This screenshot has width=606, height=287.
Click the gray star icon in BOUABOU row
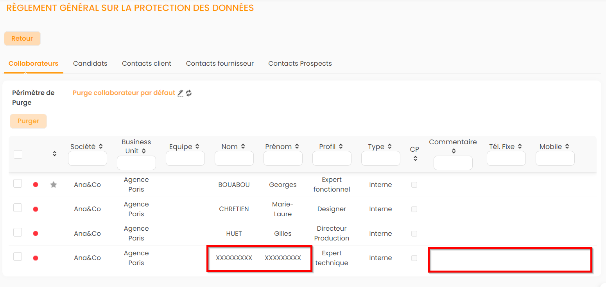coord(54,185)
